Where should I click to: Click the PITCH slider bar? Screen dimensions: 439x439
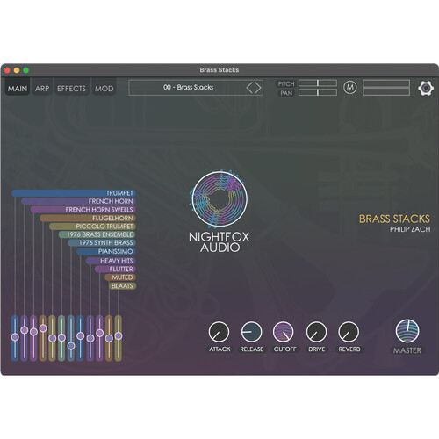(x=318, y=83)
